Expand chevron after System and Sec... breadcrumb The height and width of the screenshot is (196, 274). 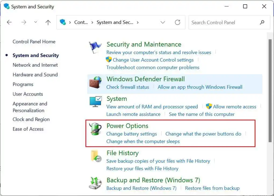pyautogui.click(x=138, y=22)
